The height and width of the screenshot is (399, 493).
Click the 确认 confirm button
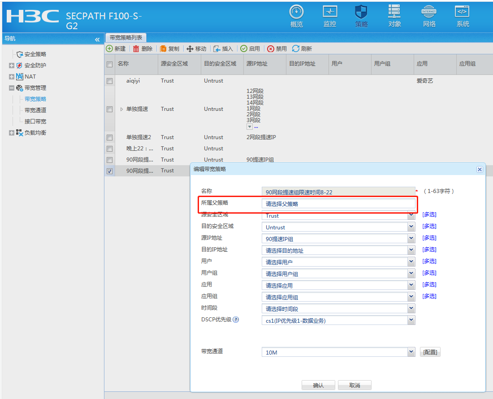coord(318,385)
